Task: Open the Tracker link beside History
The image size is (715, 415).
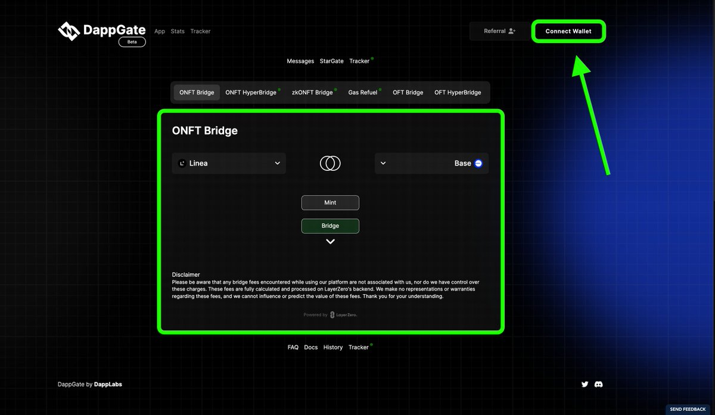Action: click(x=359, y=347)
